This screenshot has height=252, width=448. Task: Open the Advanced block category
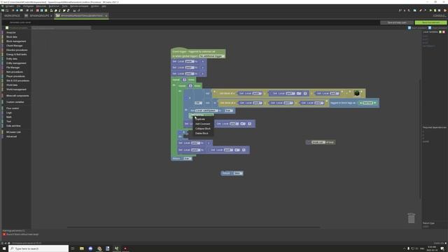point(11,136)
